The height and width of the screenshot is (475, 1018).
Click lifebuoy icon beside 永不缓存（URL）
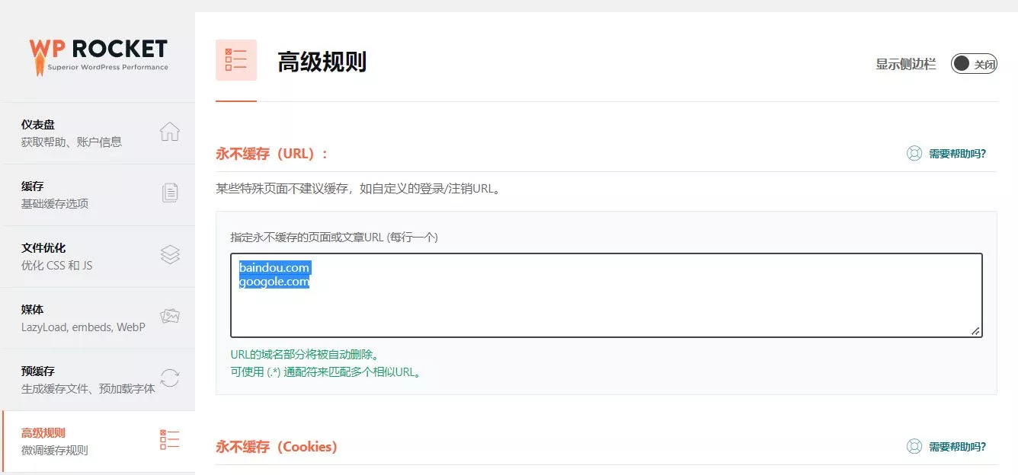point(914,154)
